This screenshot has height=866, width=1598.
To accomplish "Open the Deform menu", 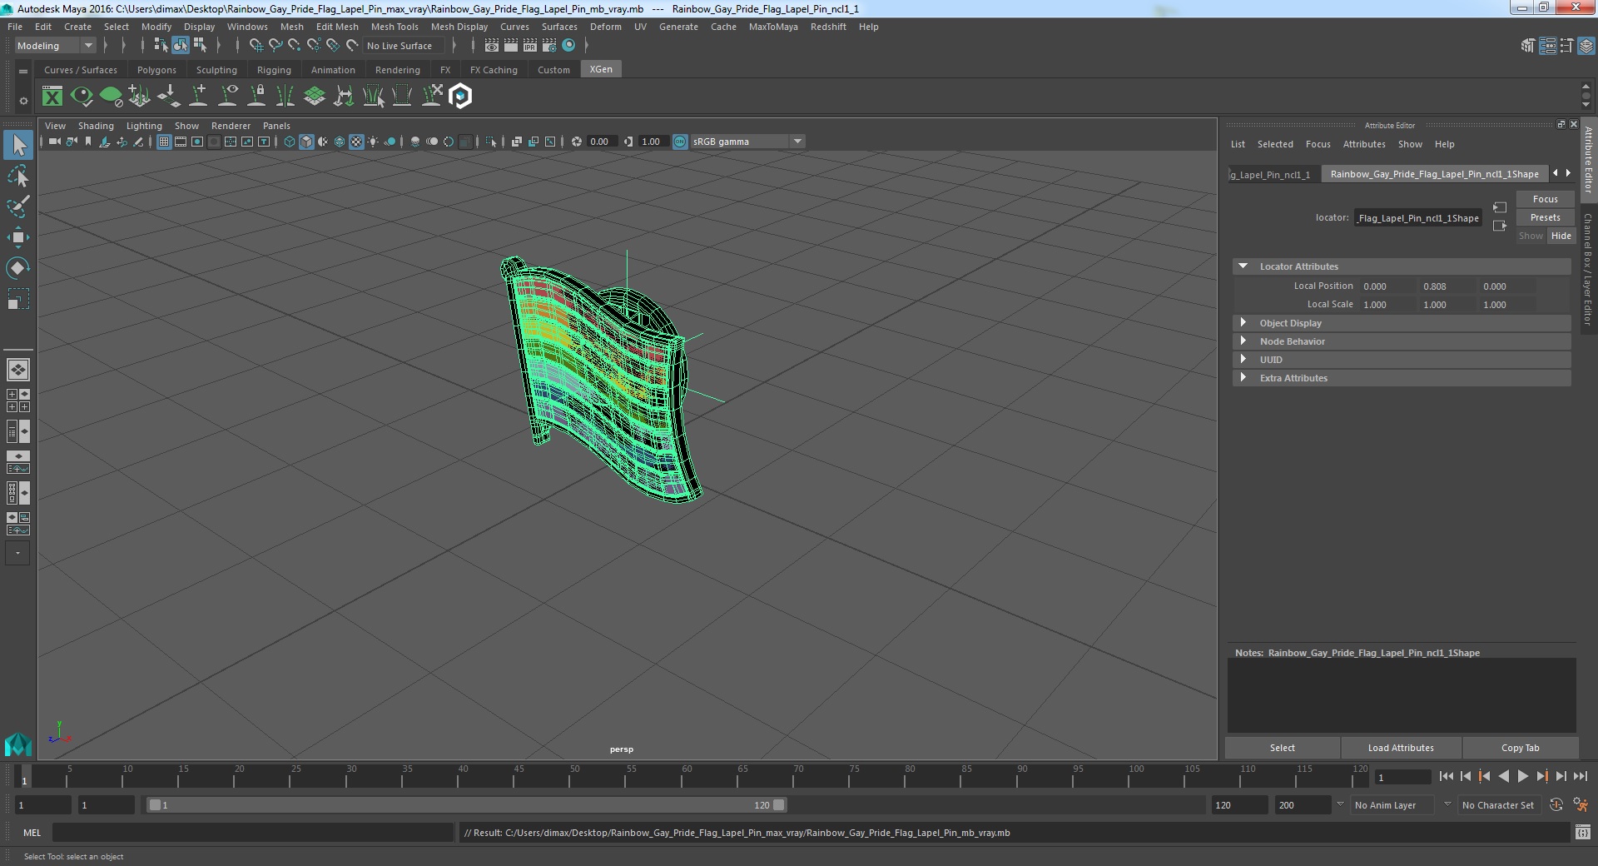I will point(605,27).
